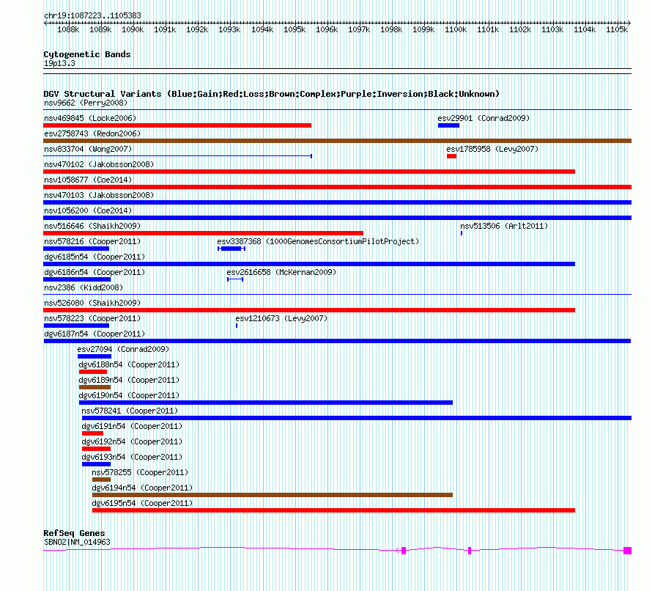This screenshot has width=652, height=591.
Task: Select the 19p13.3 band label
Action: [59, 63]
